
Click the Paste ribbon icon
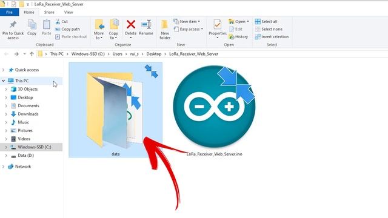pyautogui.click(x=47, y=24)
